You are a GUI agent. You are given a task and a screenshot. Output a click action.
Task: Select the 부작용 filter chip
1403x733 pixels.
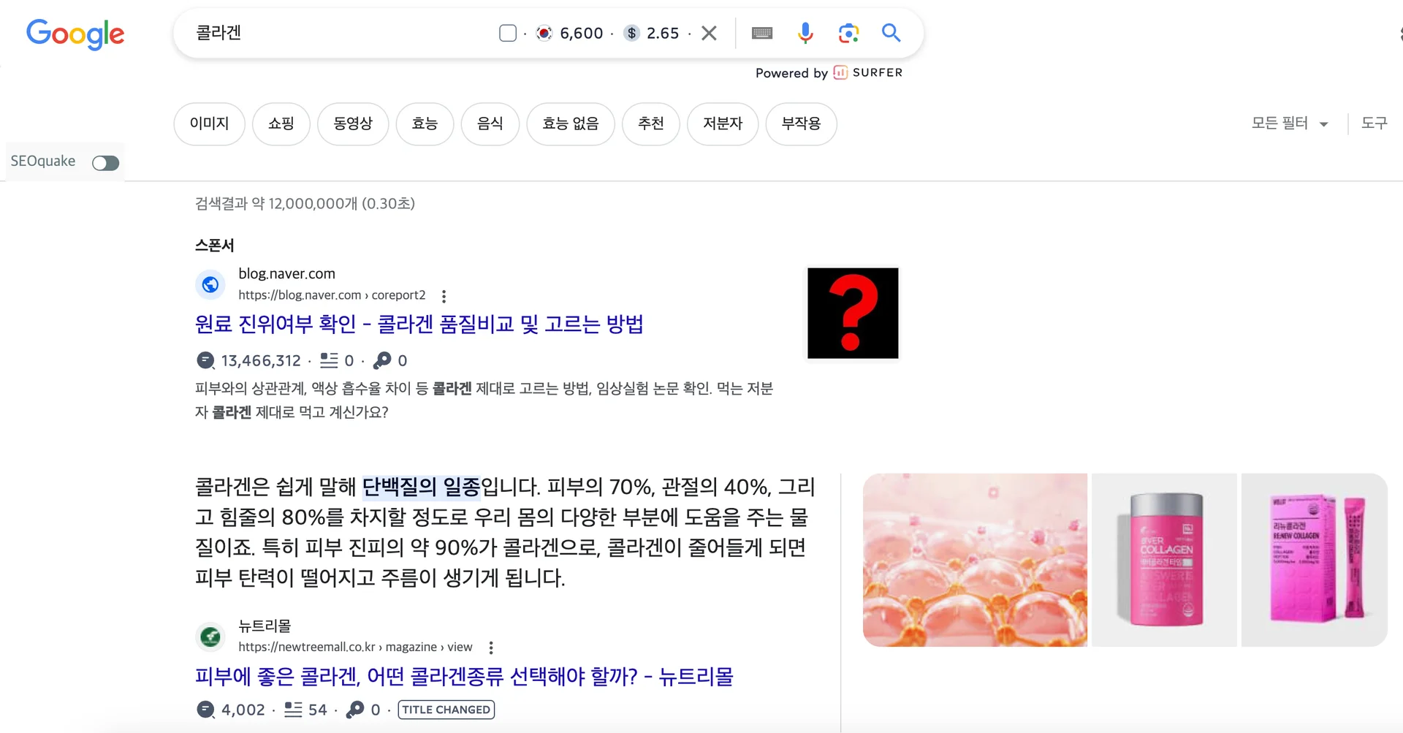click(x=801, y=124)
